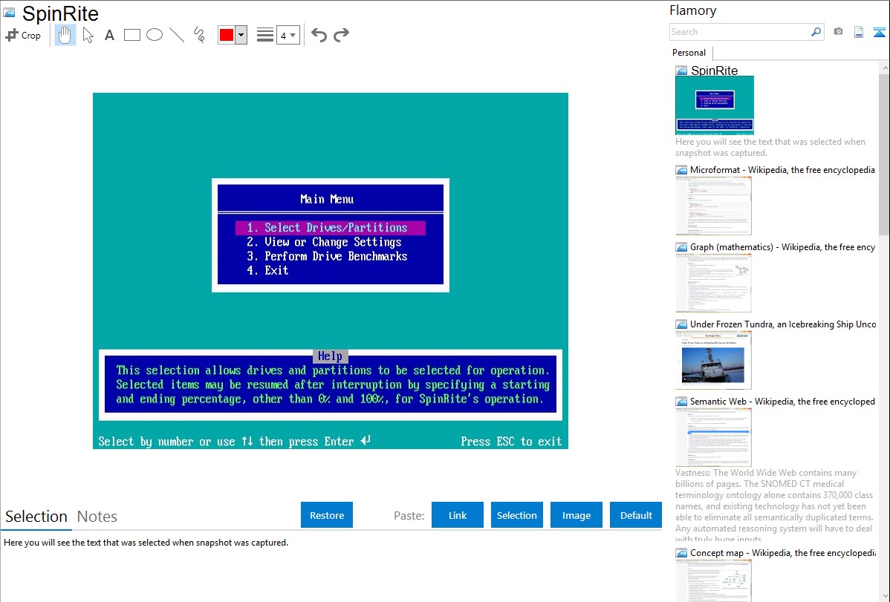Screen dimensions: 890x602
Task: Click the icon beside Graph (mathematics) title
Action: coord(681,247)
